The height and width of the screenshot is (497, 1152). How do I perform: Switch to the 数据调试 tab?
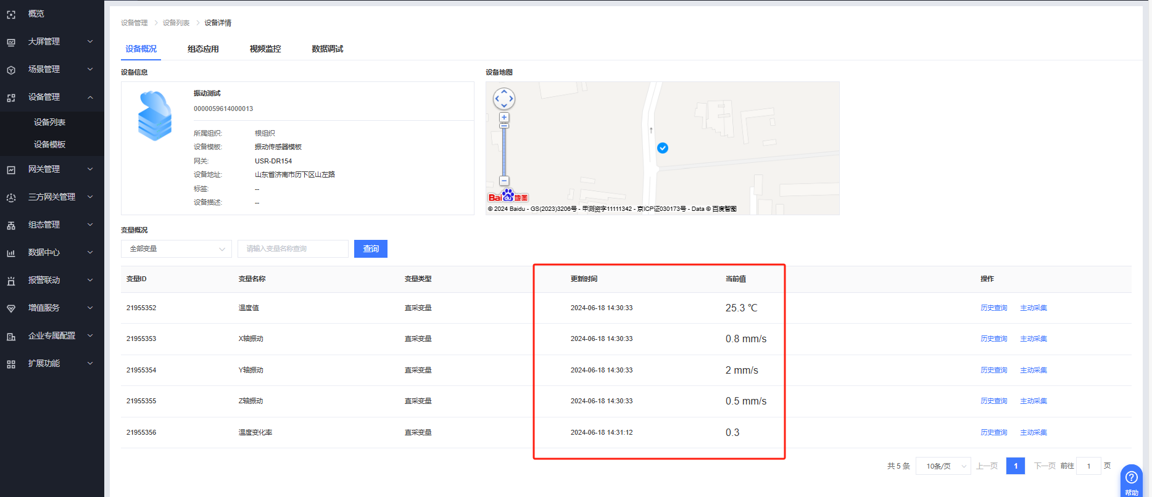(x=327, y=49)
